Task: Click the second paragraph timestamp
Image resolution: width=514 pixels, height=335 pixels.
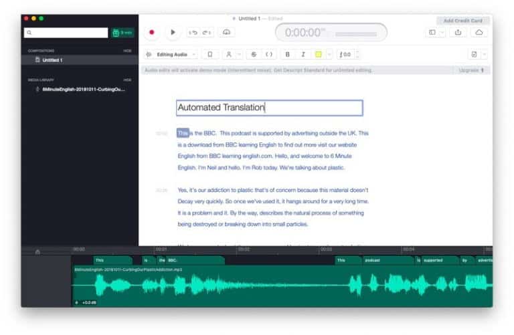Action: [161, 191]
